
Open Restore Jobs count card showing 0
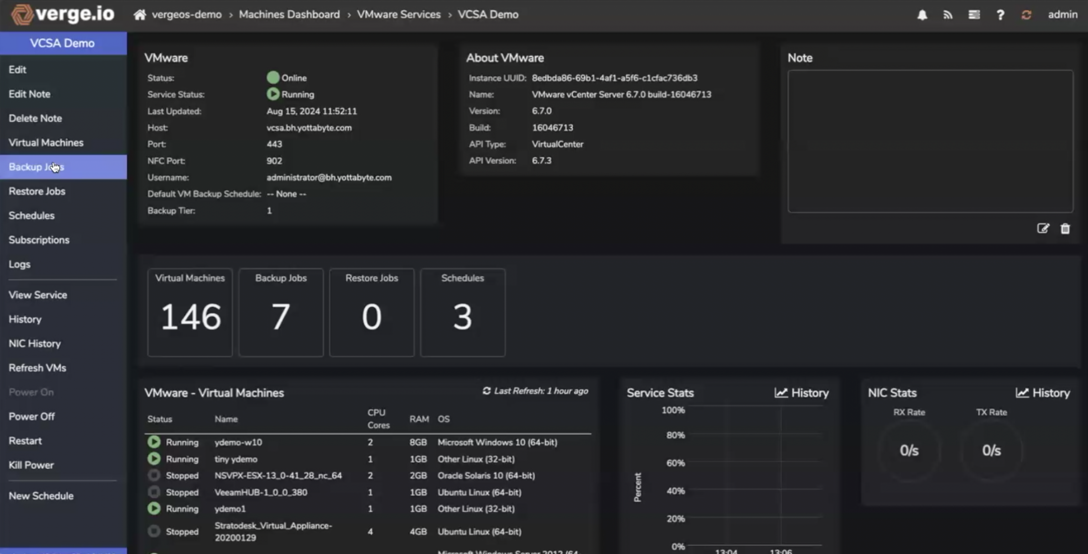372,312
